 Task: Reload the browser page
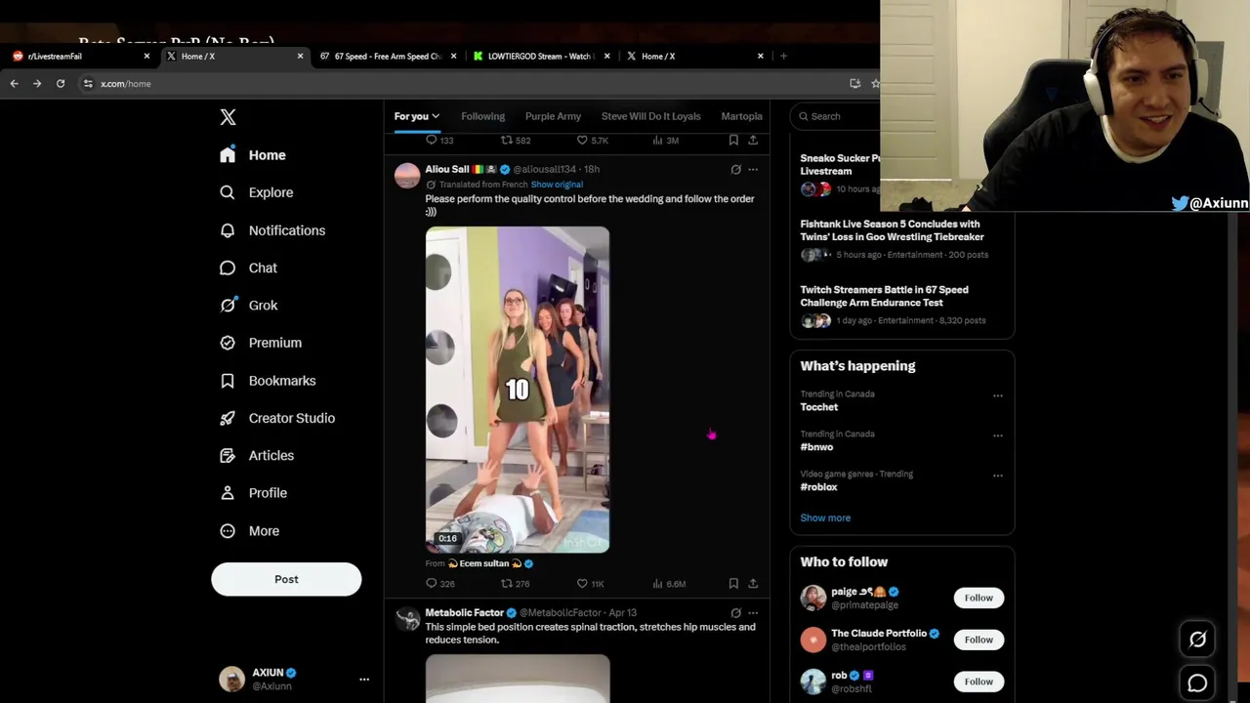pos(61,84)
